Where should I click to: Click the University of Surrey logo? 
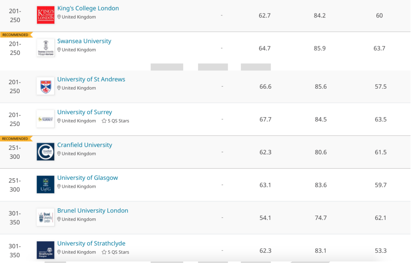pyautogui.click(x=46, y=119)
